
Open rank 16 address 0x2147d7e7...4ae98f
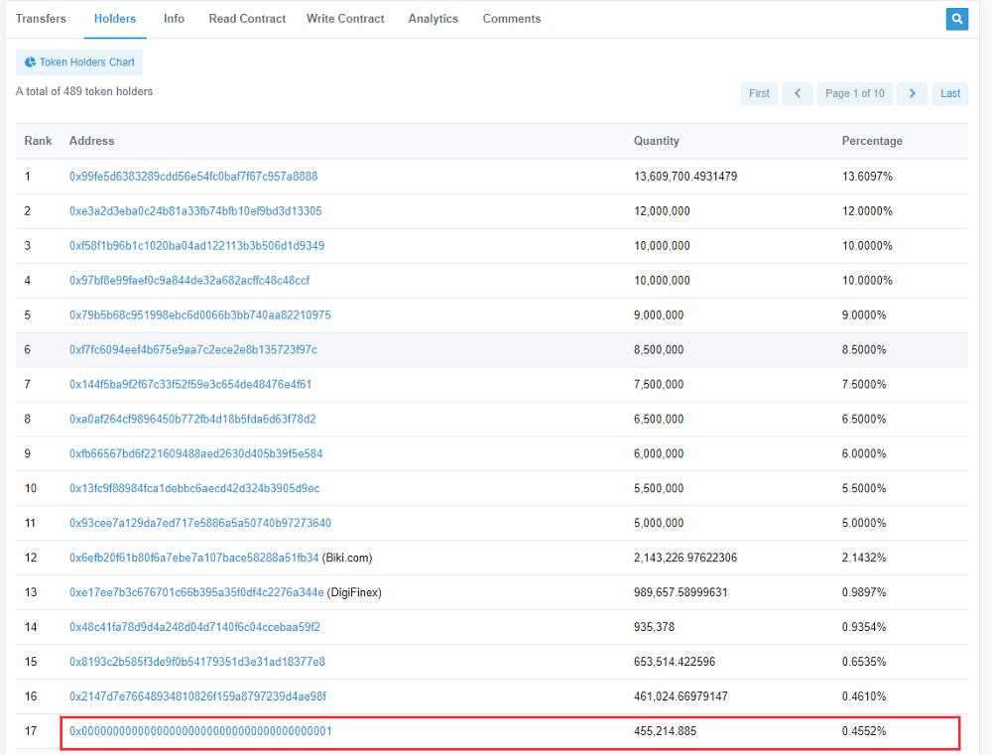coord(198,696)
